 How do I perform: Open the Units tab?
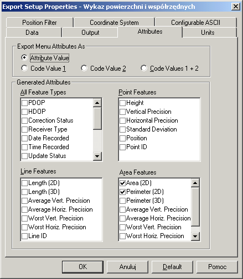tap(208, 33)
